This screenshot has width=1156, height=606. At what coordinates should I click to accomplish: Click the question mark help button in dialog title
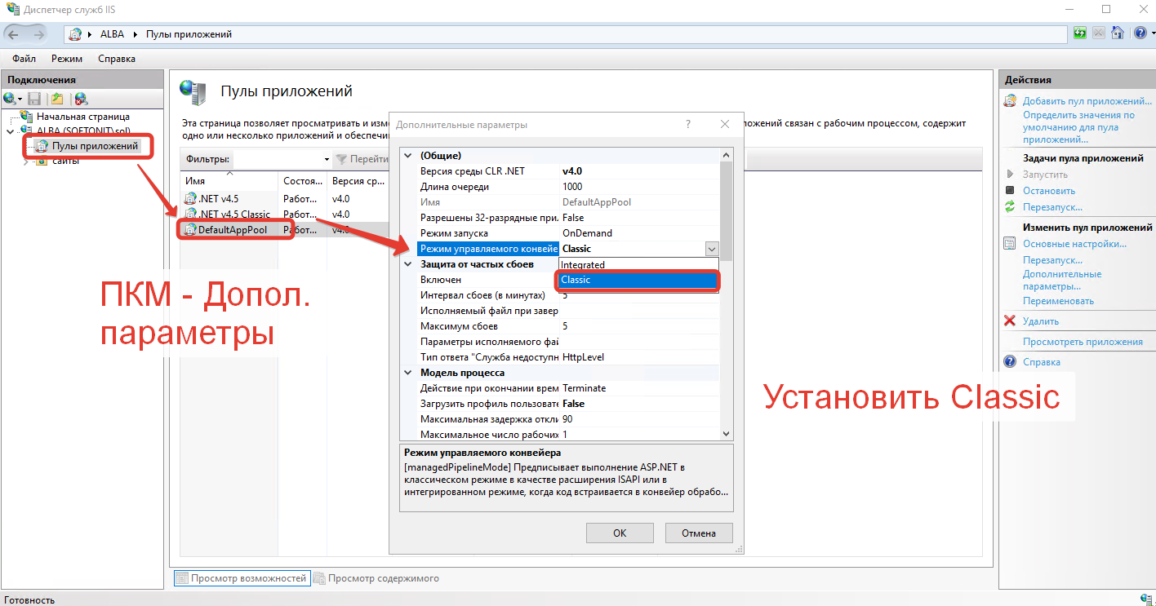point(688,125)
